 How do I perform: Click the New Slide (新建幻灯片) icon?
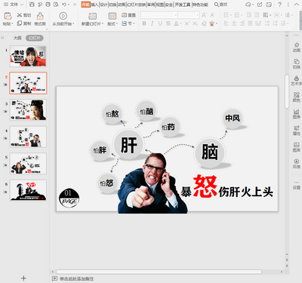[x=92, y=16]
